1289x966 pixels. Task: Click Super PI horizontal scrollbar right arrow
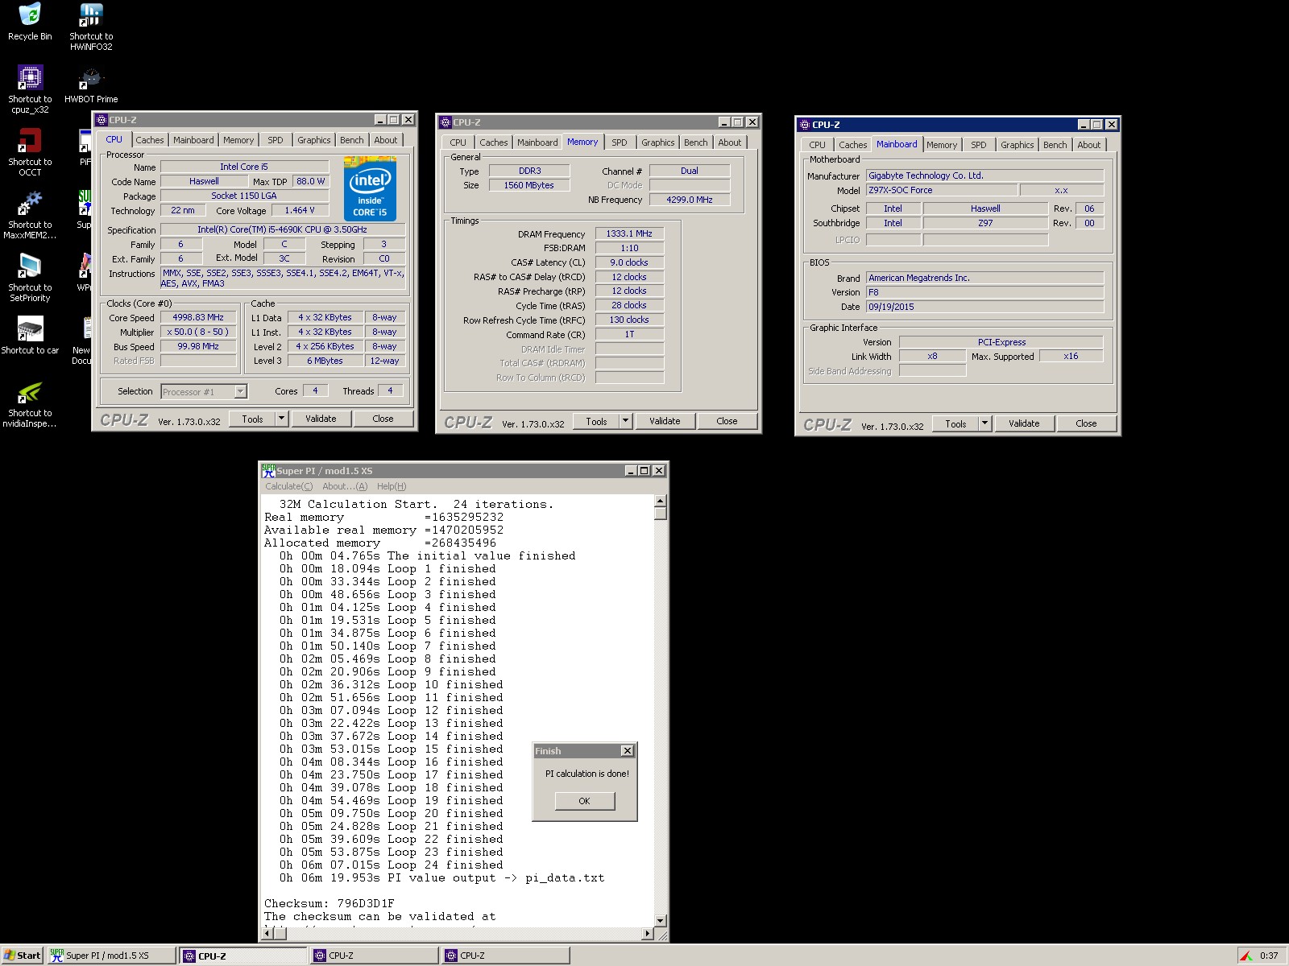pos(647,934)
